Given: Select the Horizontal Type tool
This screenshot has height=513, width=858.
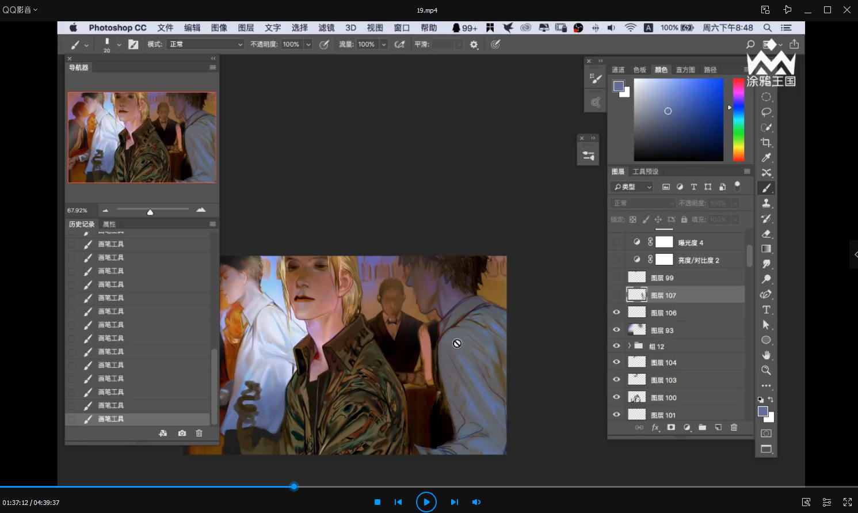Looking at the screenshot, I should (x=766, y=310).
